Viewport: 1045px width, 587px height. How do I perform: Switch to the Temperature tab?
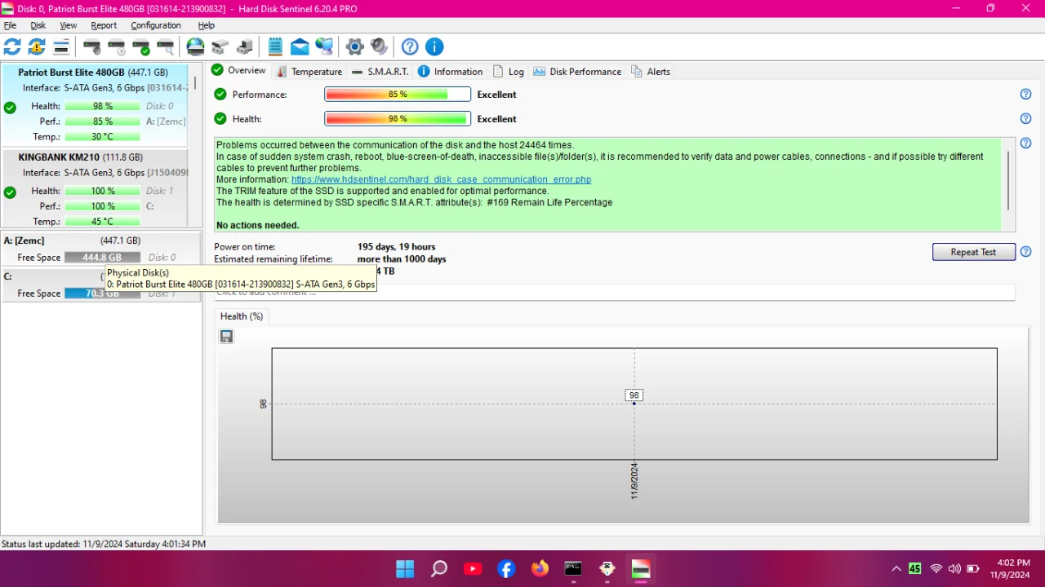coord(309,72)
